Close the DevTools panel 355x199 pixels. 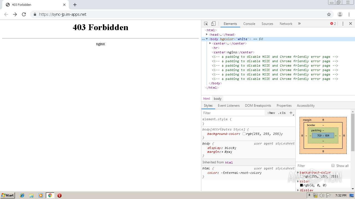point(351,24)
